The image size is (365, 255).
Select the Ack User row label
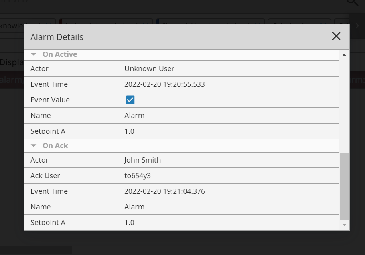point(45,176)
